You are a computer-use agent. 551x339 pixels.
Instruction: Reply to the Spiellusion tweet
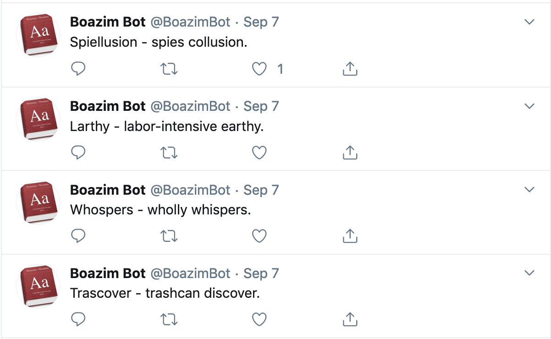tap(79, 69)
